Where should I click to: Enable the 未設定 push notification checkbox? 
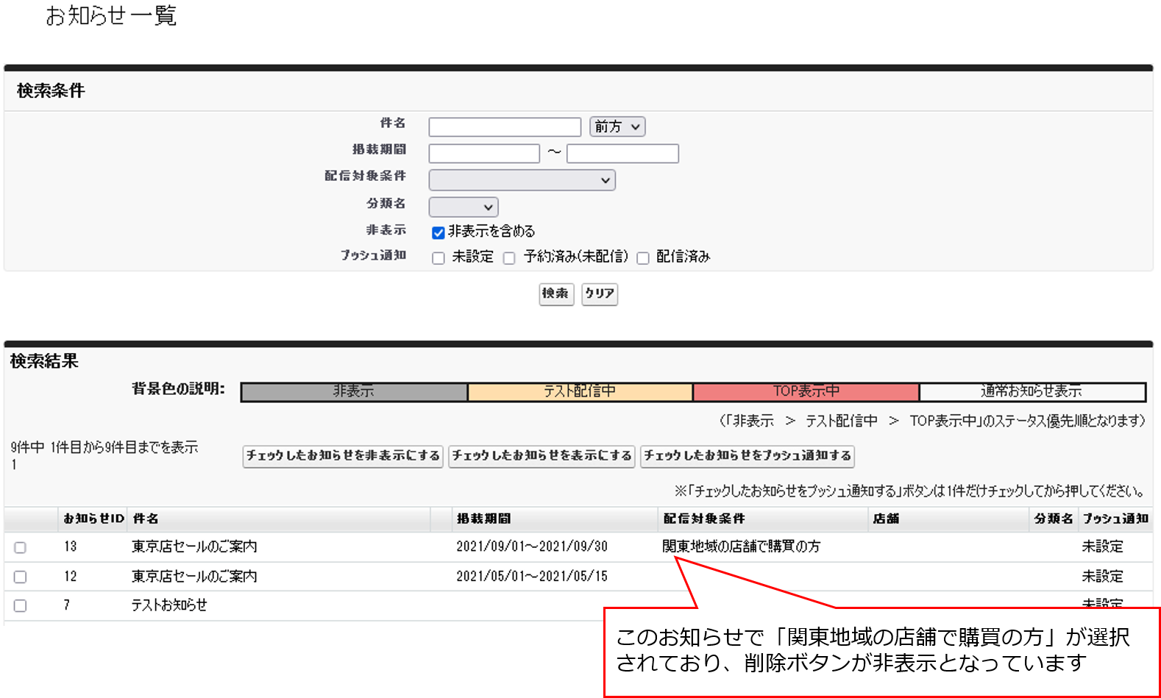click(439, 258)
